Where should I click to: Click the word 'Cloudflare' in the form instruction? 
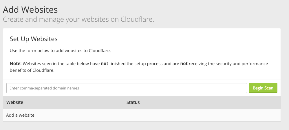100,51
